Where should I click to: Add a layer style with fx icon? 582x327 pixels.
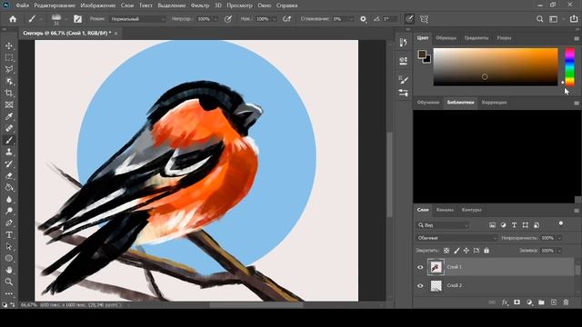point(505,302)
